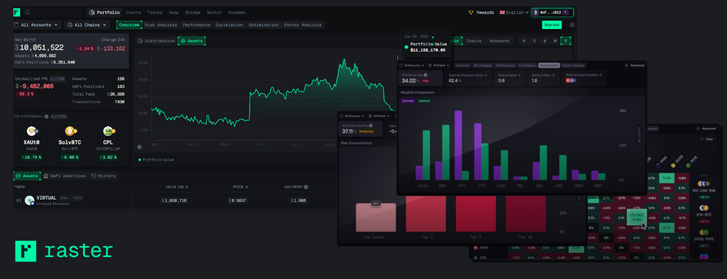Open the All Accounts dropdown in the main window
The height and width of the screenshot is (279, 727).
[36, 25]
